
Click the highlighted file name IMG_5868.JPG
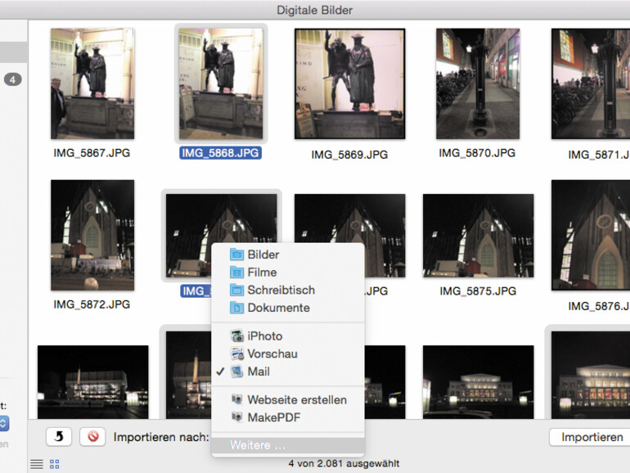tap(221, 153)
